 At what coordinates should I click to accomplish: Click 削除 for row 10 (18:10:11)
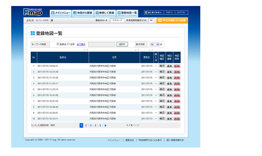pyautogui.click(x=177, y=119)
